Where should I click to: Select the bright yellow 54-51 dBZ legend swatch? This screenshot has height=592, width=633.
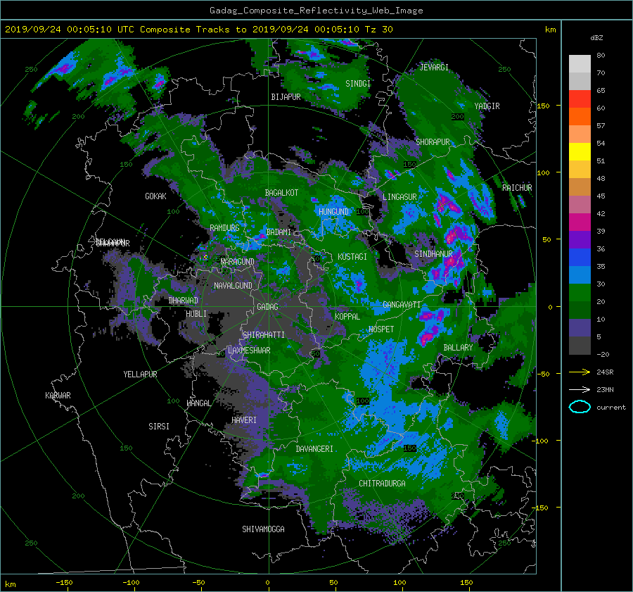coord(580,152)
